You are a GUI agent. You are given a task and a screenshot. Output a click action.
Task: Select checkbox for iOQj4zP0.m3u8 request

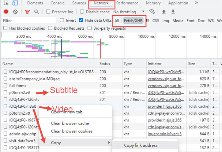(5, 106)
